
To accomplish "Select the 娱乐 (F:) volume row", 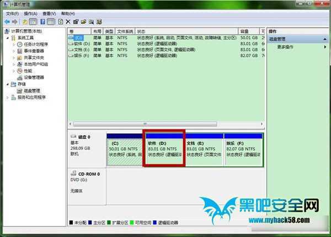I will [166, 56].
